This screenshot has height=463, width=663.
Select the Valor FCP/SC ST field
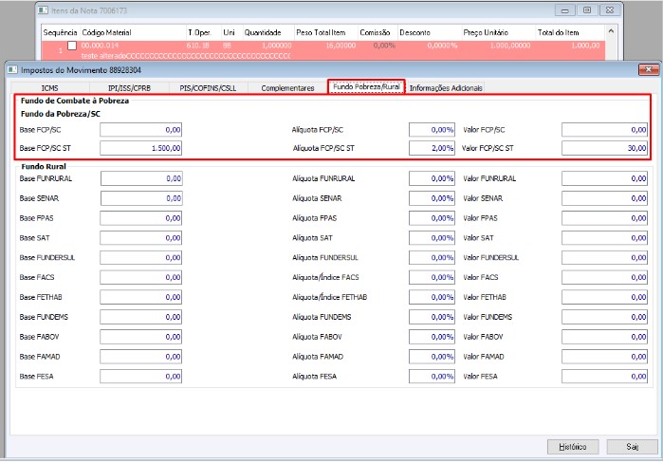[x=604, y=148]
